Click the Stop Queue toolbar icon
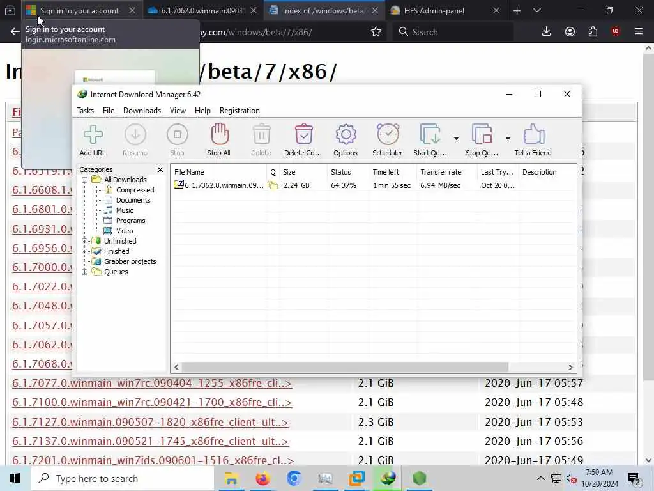Viewport: 654px width, 491px height. [x=482, y=140]
